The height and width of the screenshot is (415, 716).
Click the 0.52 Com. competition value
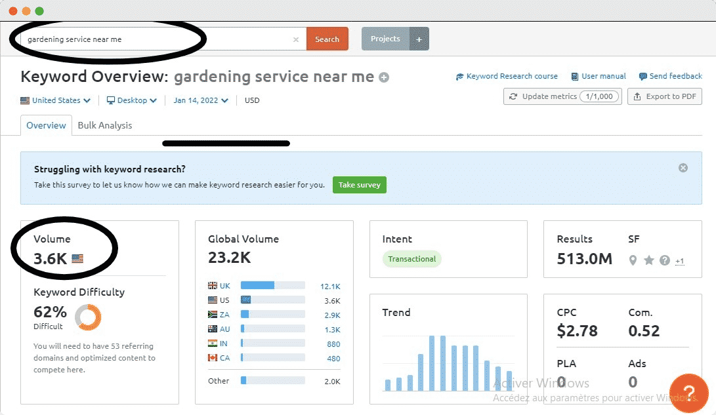(644, 331)
